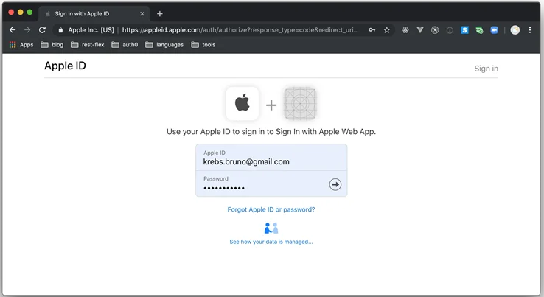
Task: Click the browser forward arrow
Action: coord(27,30)
